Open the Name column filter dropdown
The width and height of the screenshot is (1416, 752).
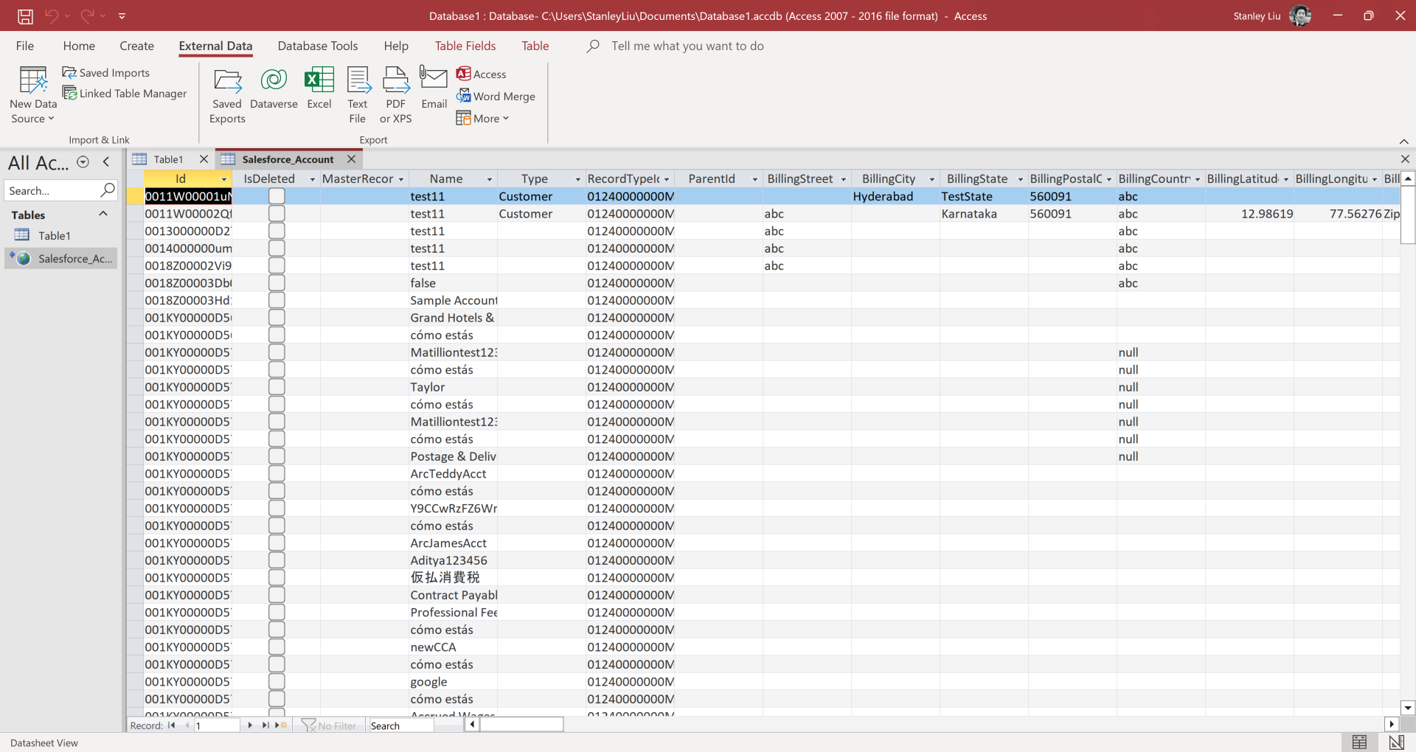pyautogui.click(x=489, y=179)
